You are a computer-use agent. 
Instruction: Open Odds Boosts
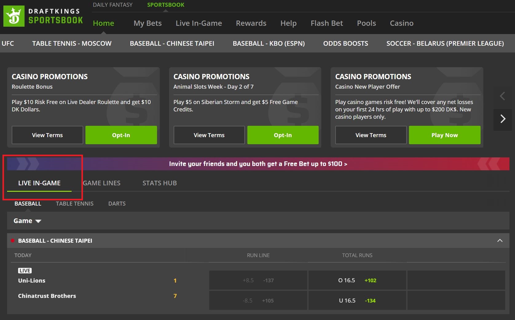pyautogui.click(x=346, y=44)
